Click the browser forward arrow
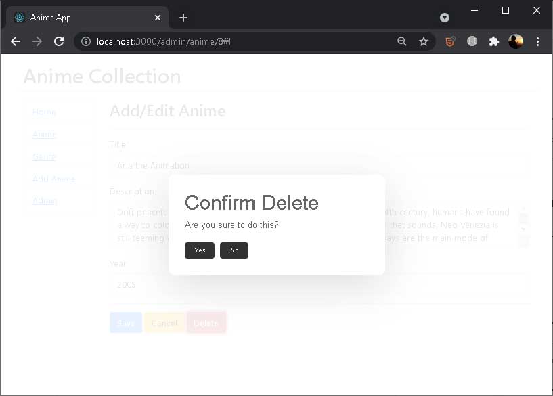The width and height of the screenshot is (553, 396). click(37, 41)
